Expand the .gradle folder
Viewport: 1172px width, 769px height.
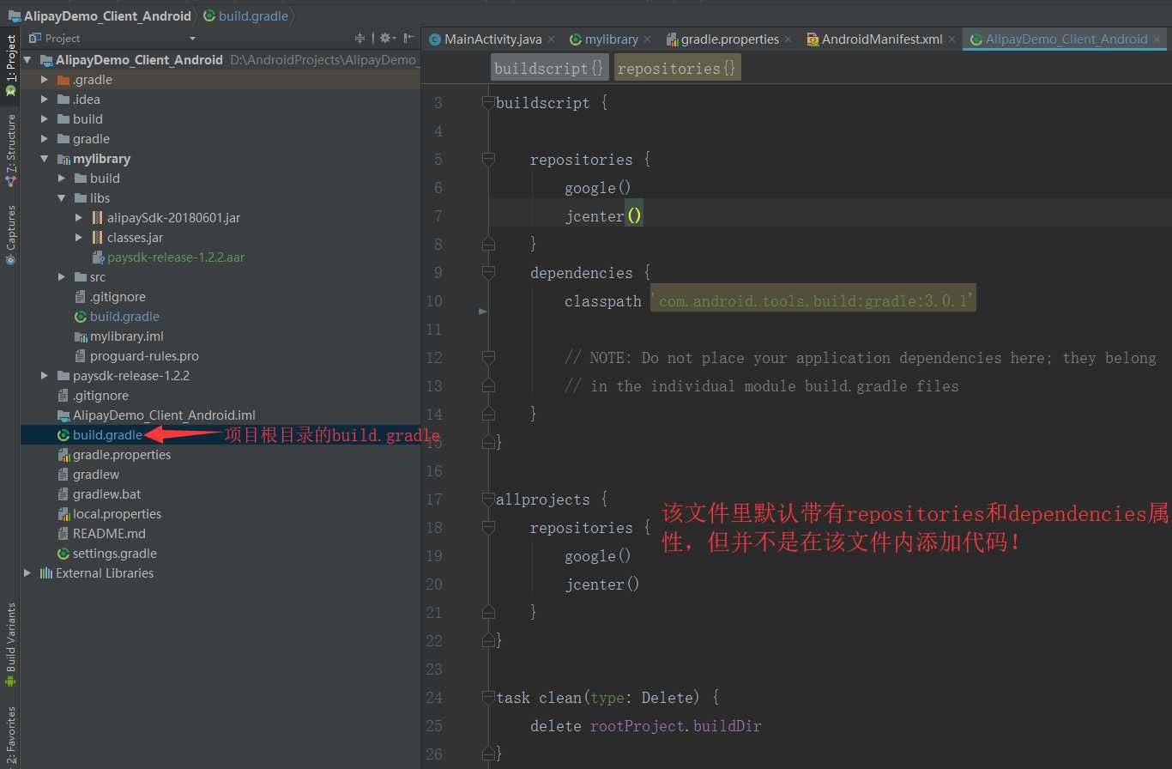point(45,80)
